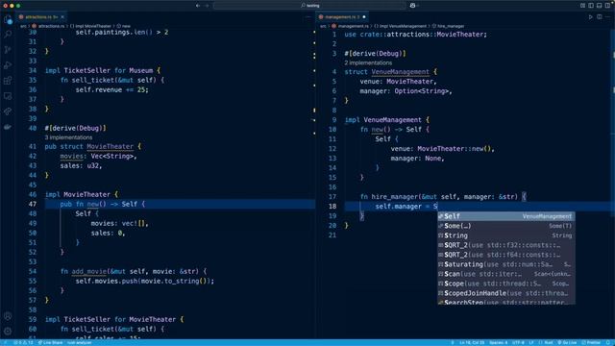Viewport: 615px width, 346px height.
Task: Click Go Live in the status bar
Action: tap(567, 343)
